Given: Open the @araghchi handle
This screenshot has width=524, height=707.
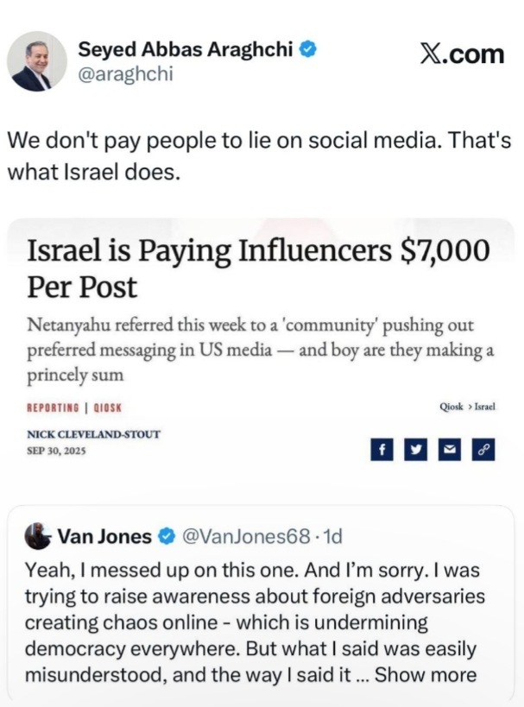Looking at the screenshot, I should pyautogui.click(x=126, y=74).
